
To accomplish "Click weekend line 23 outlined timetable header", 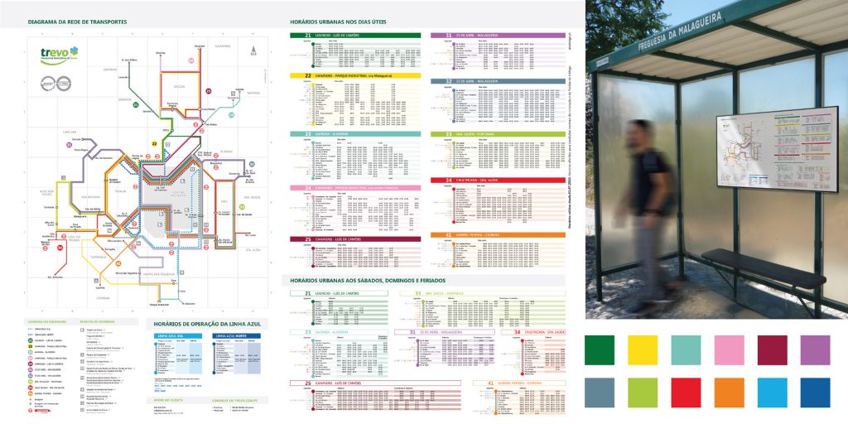I will click(x=339, y=332).
